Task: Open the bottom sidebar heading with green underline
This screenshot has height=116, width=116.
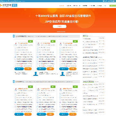Action: click(x=88, y=82)
